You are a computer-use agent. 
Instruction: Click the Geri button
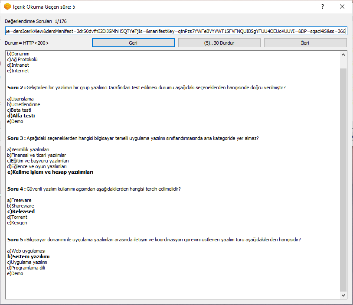pyautogui.click(x=133, y=43)
